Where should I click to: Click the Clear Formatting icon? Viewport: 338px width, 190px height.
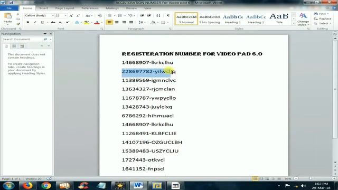pos(100,15)
